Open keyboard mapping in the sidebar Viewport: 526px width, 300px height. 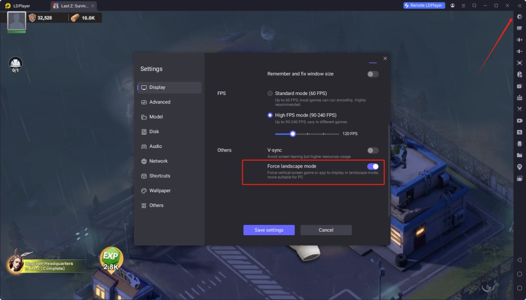pos(519,28)
